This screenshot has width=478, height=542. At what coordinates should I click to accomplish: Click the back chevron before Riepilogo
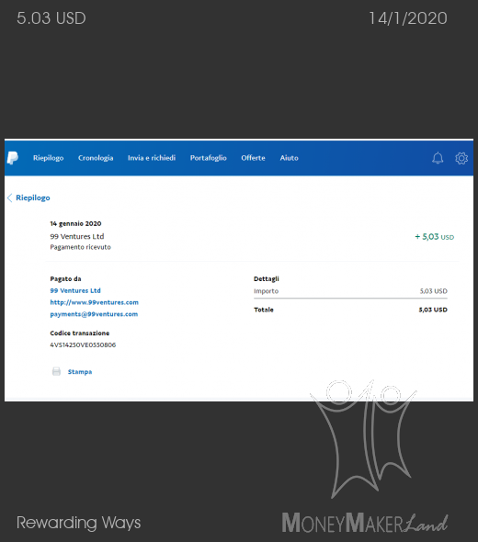tap(10, 198)
